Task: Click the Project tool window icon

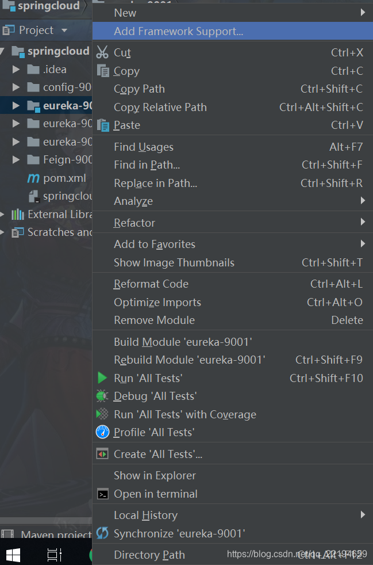Action: pyautogui.click(x=8, y=30)
